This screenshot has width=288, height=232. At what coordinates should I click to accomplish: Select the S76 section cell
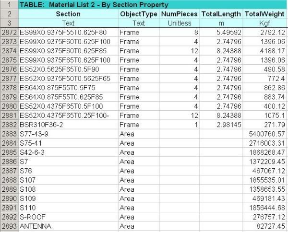pos(68,171)
